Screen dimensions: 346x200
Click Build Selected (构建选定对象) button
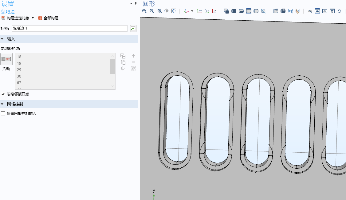[x=15, y=18]
